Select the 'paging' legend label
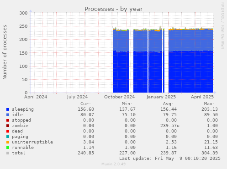 20,137
